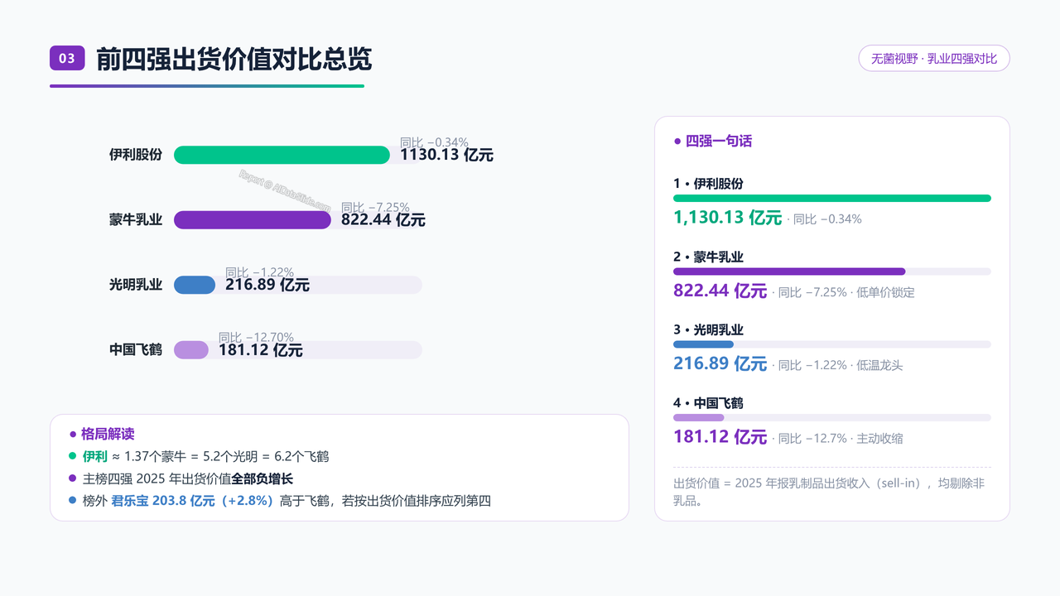Click the chart value 216.89 亿元 beside blue bar
The image size is (1060, 596).
(267, 285)
